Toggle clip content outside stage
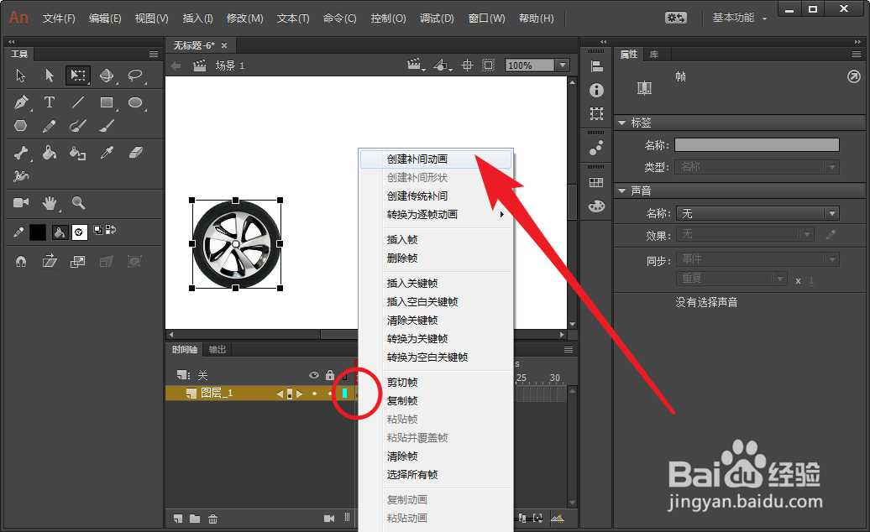Screen dimensions: 870x532 pos(488,65)
